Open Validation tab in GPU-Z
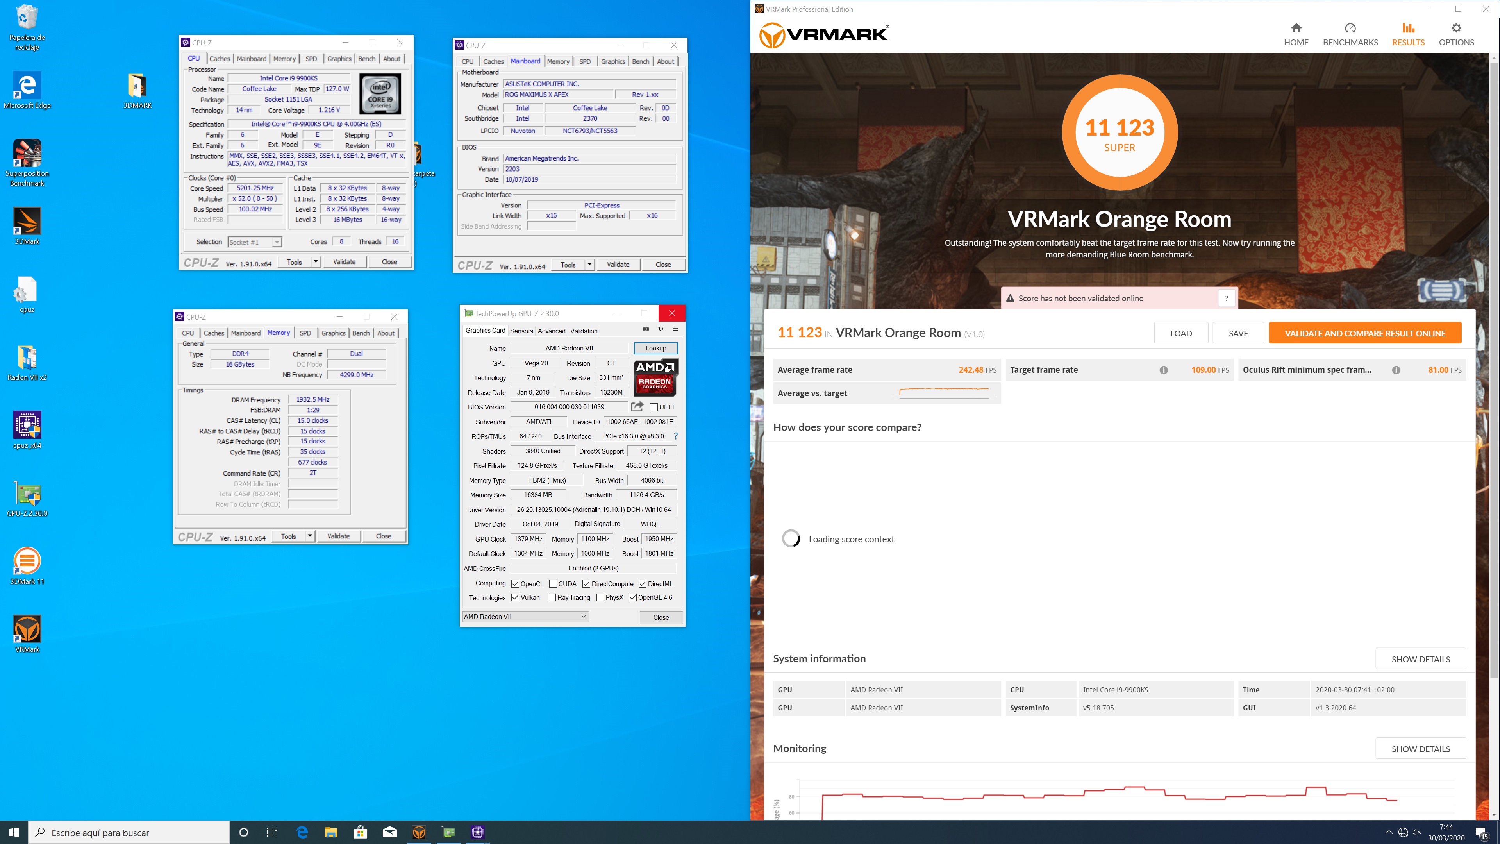Image resolution: width=1500 pixels, height=844 pixels. tap(584, 331)
